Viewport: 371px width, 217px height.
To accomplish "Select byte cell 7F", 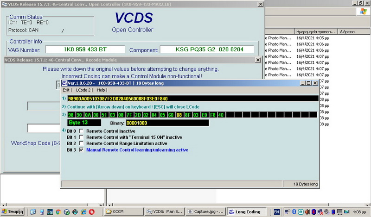I will [129, 115].
